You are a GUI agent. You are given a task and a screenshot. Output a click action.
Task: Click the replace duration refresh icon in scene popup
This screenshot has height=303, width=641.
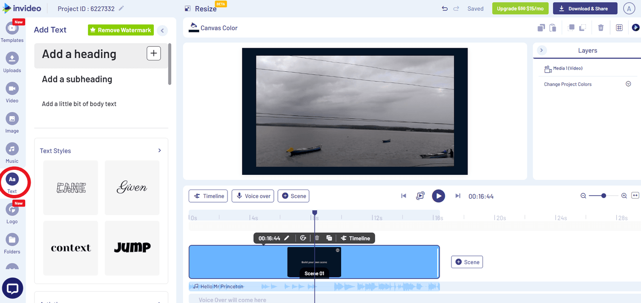[303, 238]
